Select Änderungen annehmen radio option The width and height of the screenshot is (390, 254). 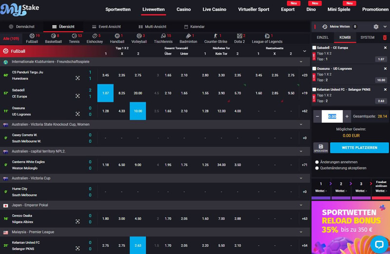pos(317,162)
